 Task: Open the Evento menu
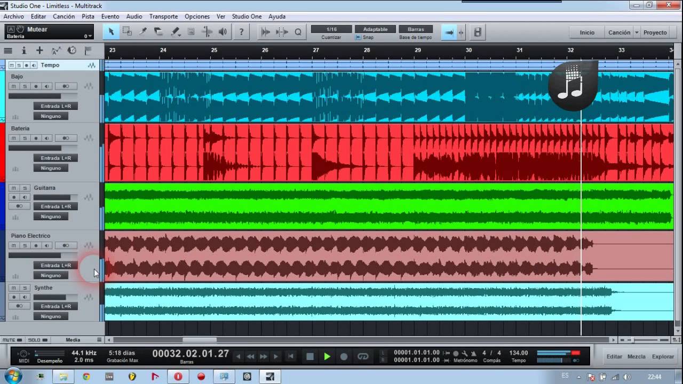click(110, 17)
